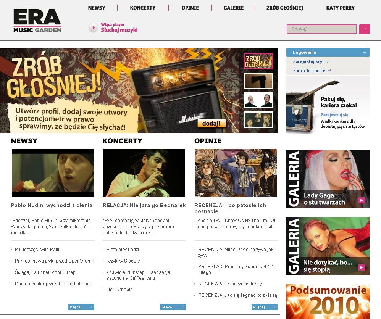
Task: Open the Bednarek concert photo
Action: (144, 173)
